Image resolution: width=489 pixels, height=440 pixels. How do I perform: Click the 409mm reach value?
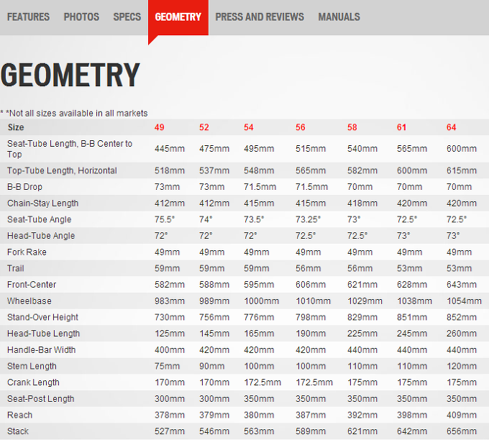[x=461, y=415]
